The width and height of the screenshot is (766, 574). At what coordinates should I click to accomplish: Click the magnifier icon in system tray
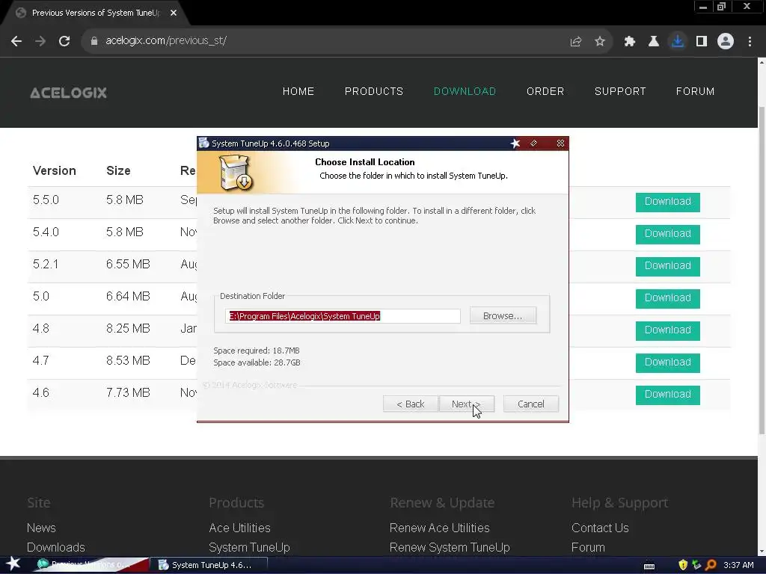[x=711, y=565]
